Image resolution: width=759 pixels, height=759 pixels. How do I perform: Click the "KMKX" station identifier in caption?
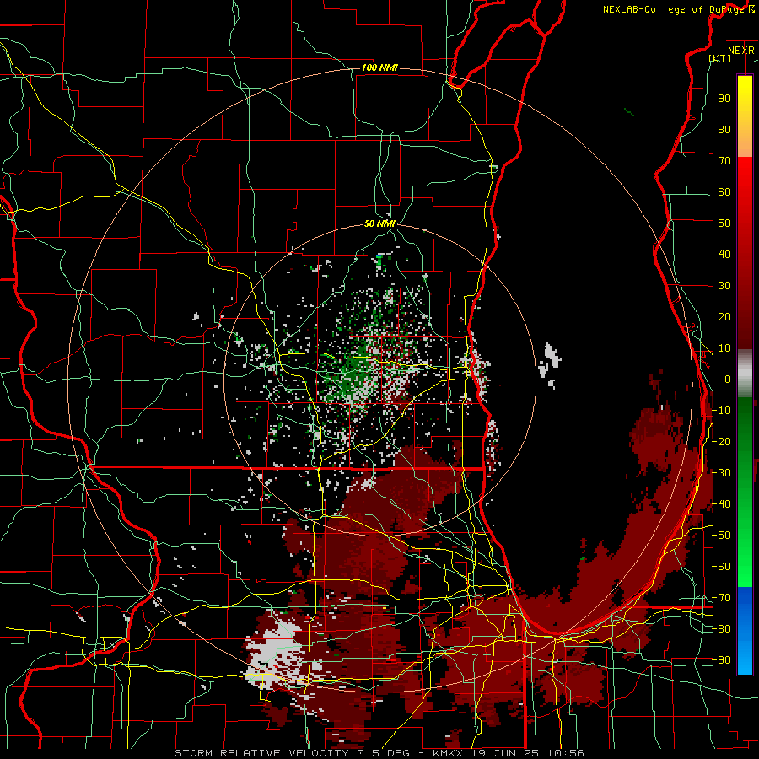tap(448, 753)
